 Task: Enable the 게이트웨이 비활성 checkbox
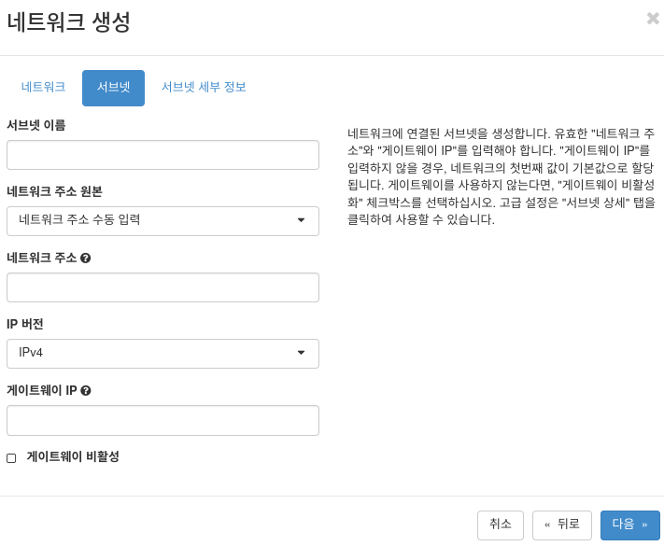(11, 458)
